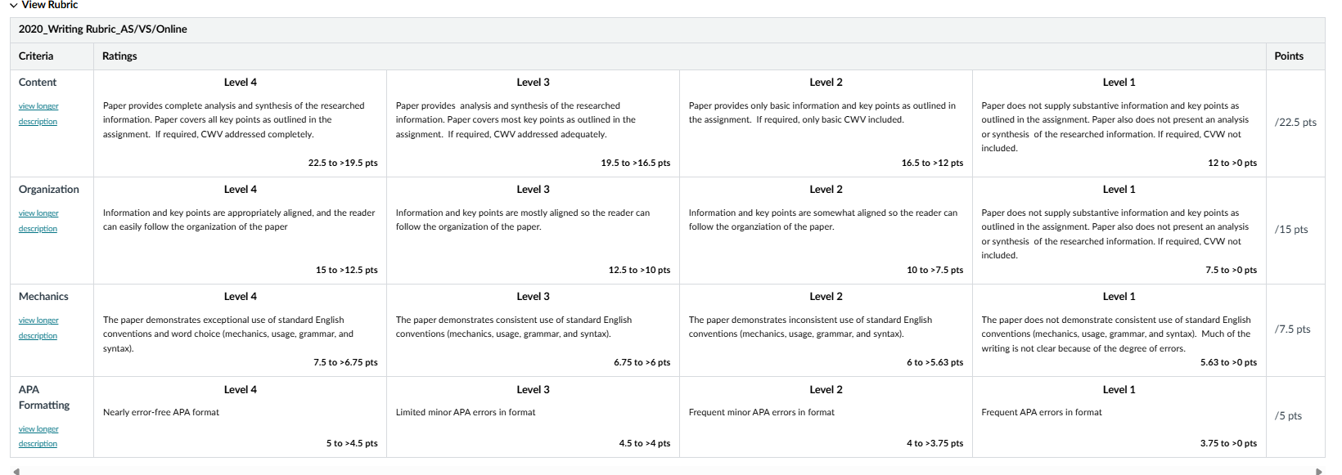Select APA Formatting Level 2 'Frequent minor' cell
Screen dimensions: 1342x475
pos(826,417)
